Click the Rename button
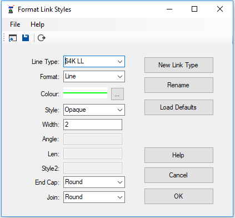 point(179,85)
